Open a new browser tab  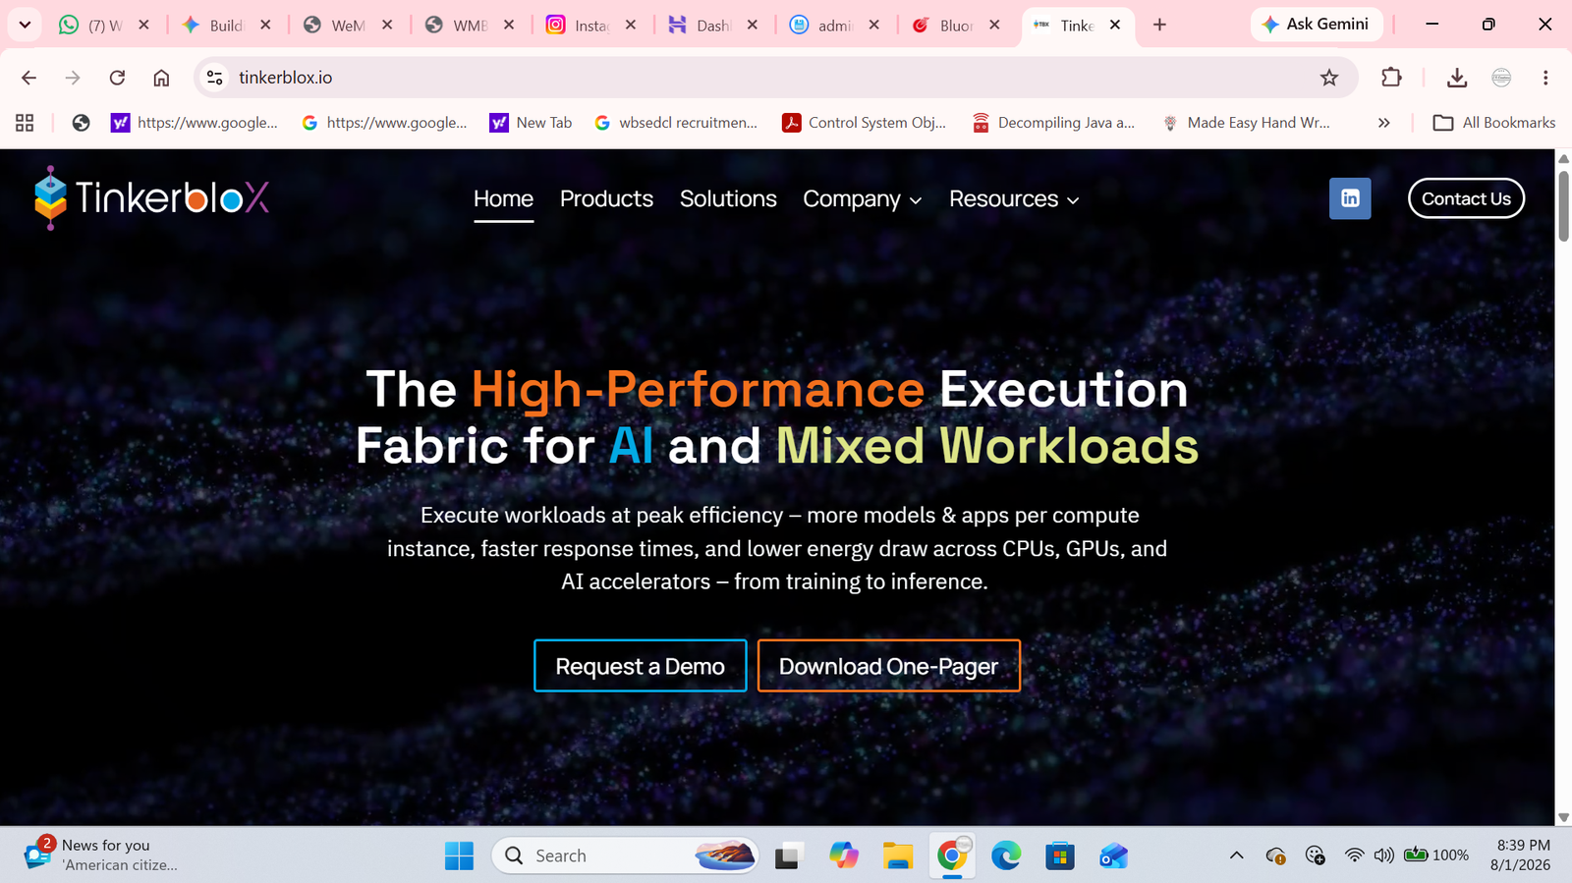pyautogui.click(x=1159, y=25)
